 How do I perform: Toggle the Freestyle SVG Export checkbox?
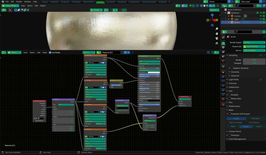coord(229,114)
